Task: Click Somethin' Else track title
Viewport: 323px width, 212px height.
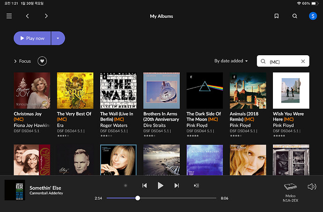Action: [45, 188]
